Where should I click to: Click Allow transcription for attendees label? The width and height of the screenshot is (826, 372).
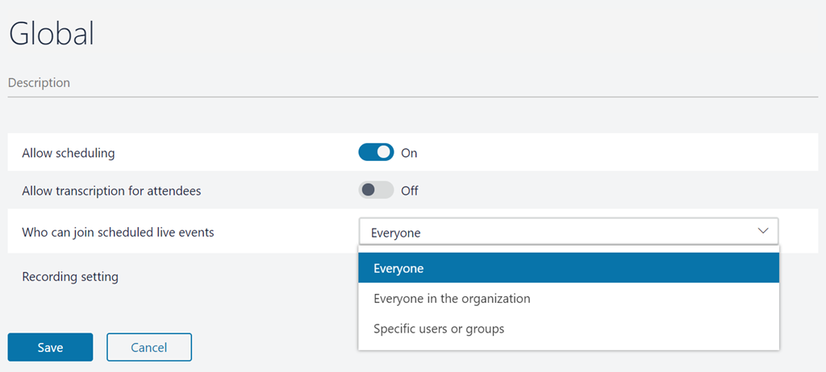coord(111,192)
